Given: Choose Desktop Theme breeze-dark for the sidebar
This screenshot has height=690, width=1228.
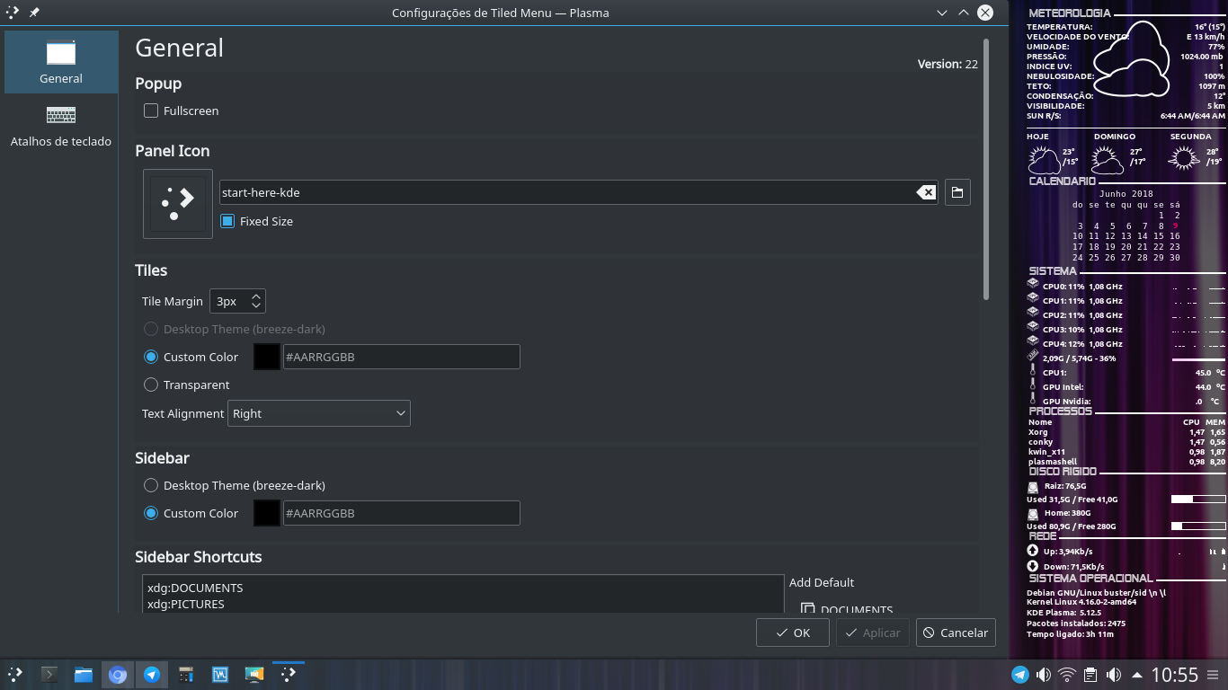Looking at the screenshot, I should point(151,485).
